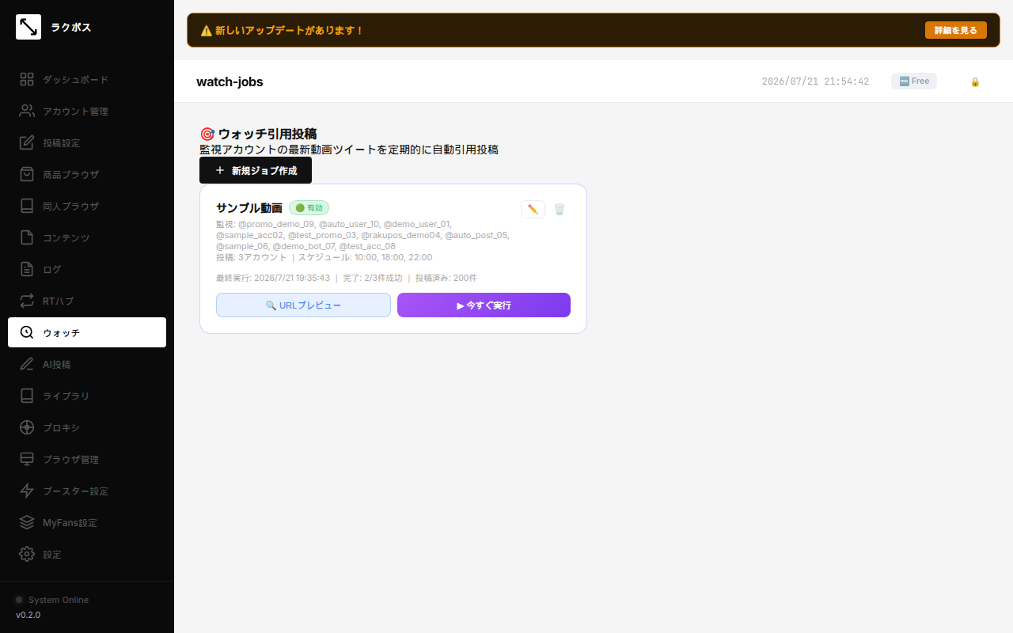The height and width of the screenshot is (633, 1013).
Task: Click the プロキシ globe icon
Action: pyautogui.click(x=27, y=427)
